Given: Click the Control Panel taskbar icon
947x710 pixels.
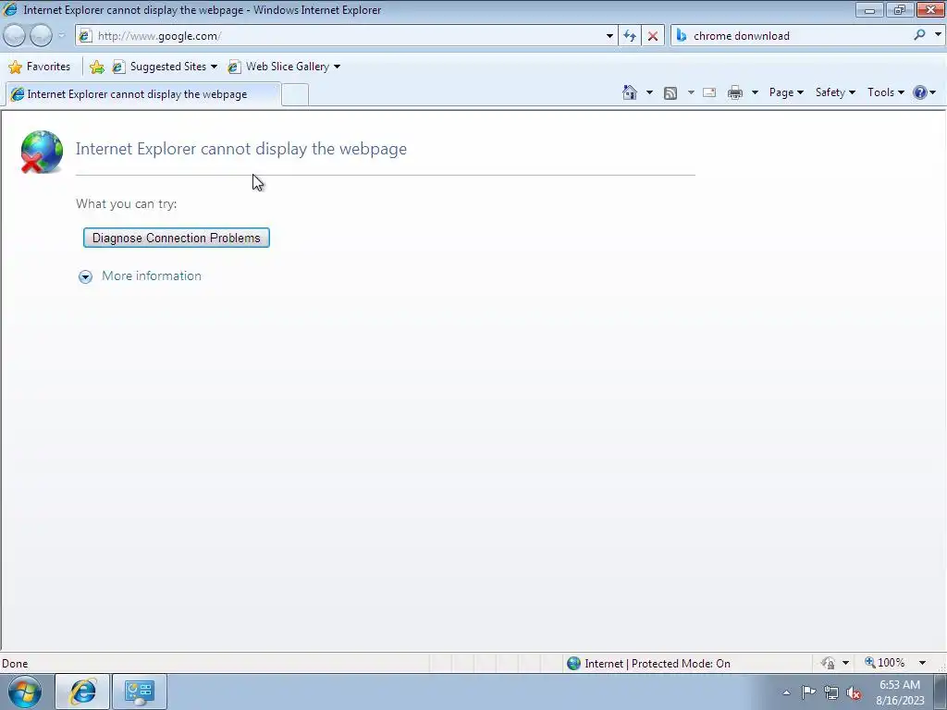Looking at the screenshot, I should (140, 692).
